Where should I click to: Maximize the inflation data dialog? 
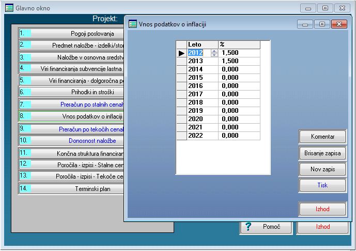(x=322, y=24)
